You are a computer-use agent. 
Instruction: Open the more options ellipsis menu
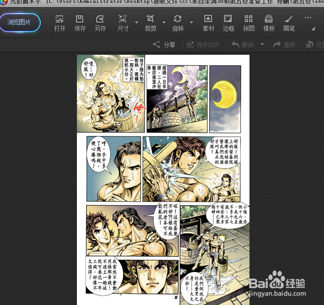(308, 18)
